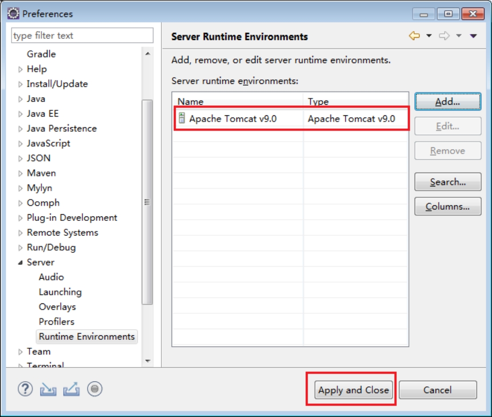Expand the Maven node

pyautogui.click(x=20, y=173)
